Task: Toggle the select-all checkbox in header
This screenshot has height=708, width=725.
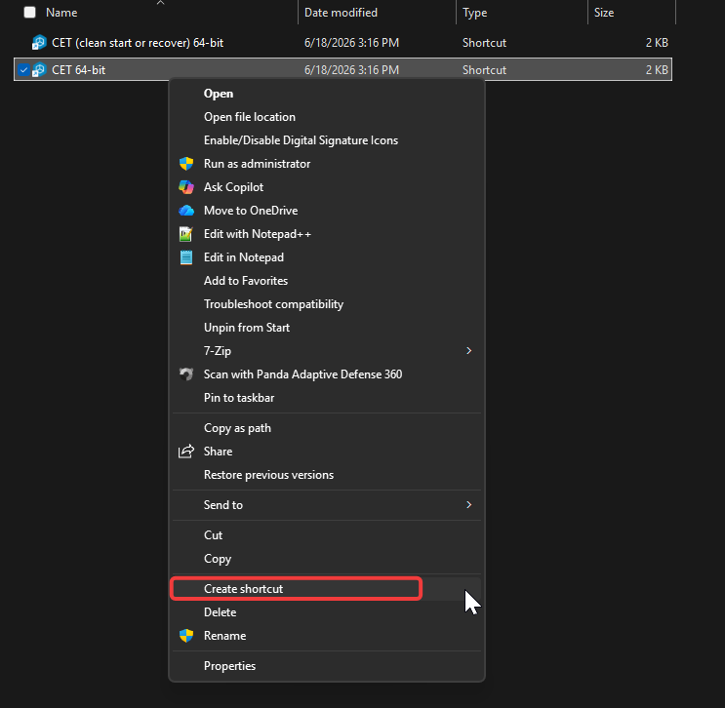Action: click(29, 13)
